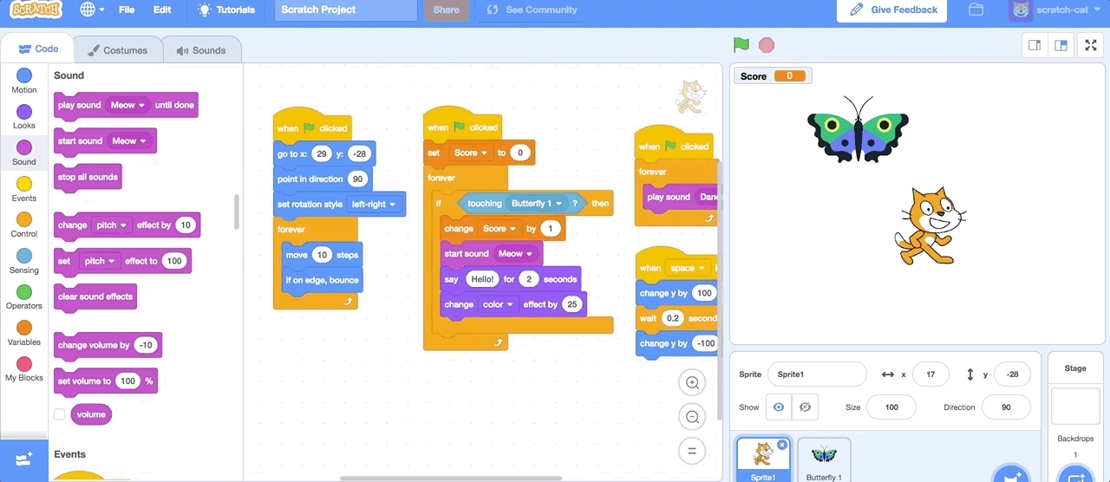Show the sprite with eye icon
1110x482 pixels.
(778, 407)
